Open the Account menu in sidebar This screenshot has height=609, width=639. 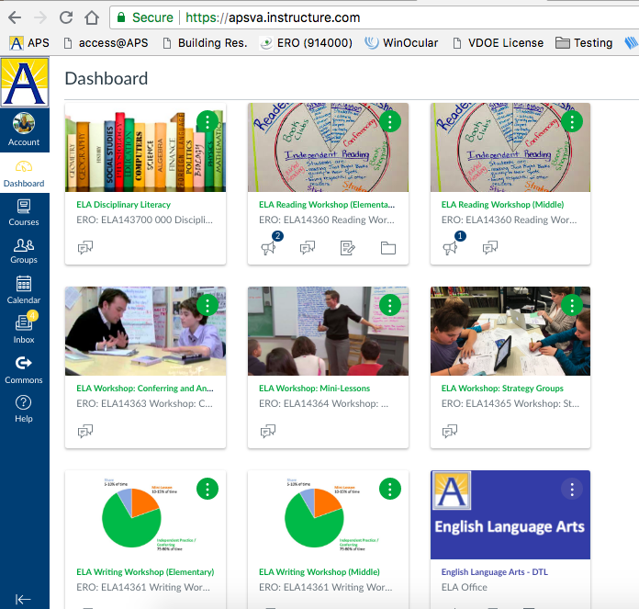point(24,130)
